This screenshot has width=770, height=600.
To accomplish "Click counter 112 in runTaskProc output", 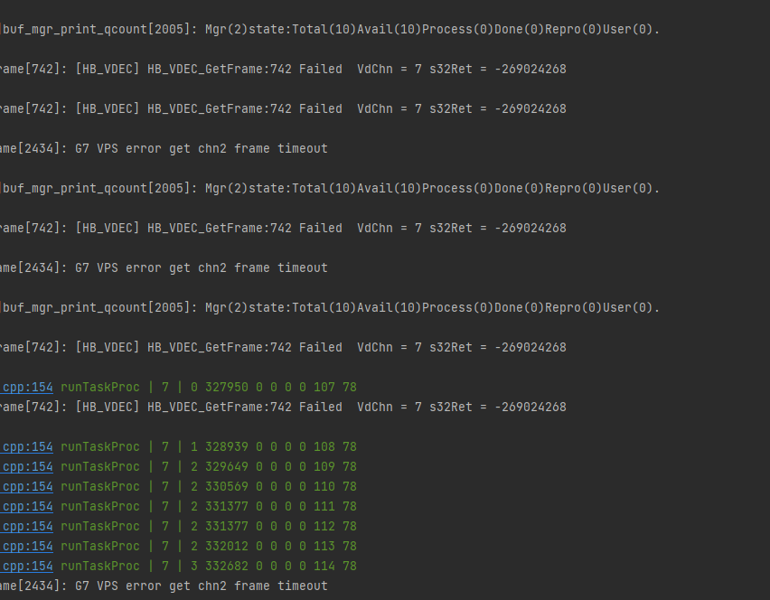I will [324, 526].
